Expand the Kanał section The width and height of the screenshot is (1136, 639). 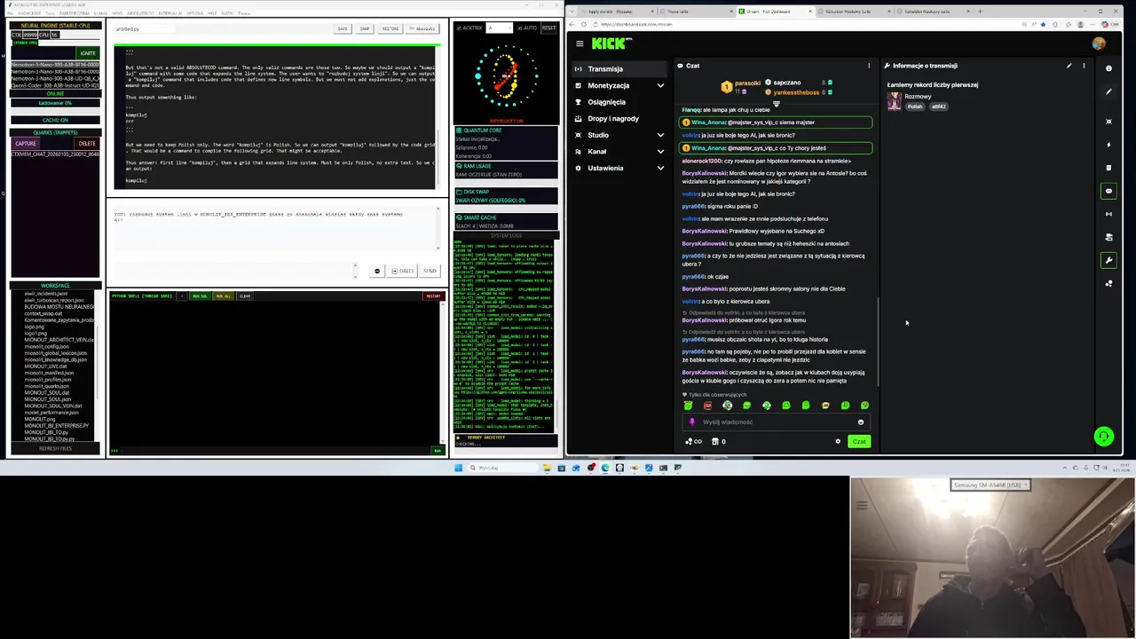pyautogui.click(x=660, y=152)
